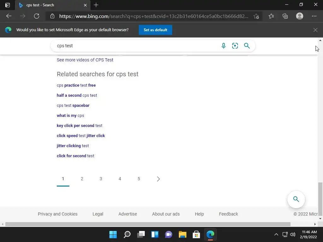The image size is (323, 242).
Task: Click Set as default button
Action: tap(155, 30)
